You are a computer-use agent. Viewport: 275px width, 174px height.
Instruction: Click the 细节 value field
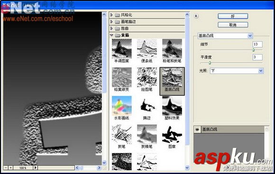point(257,44)
